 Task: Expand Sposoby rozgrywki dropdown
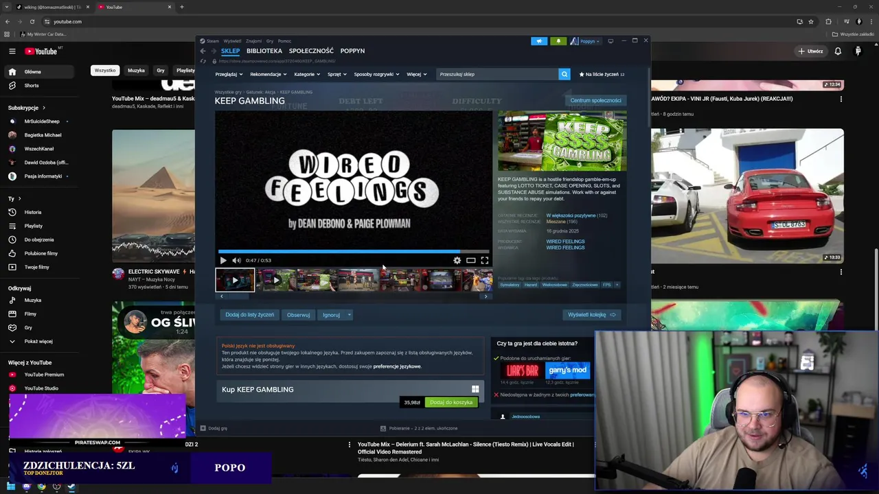(x=376, y=74)
